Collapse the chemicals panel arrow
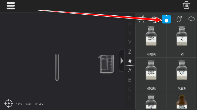The height and width of the screenshot is (110, 197). pyautogui.click(x=122, y=60)
